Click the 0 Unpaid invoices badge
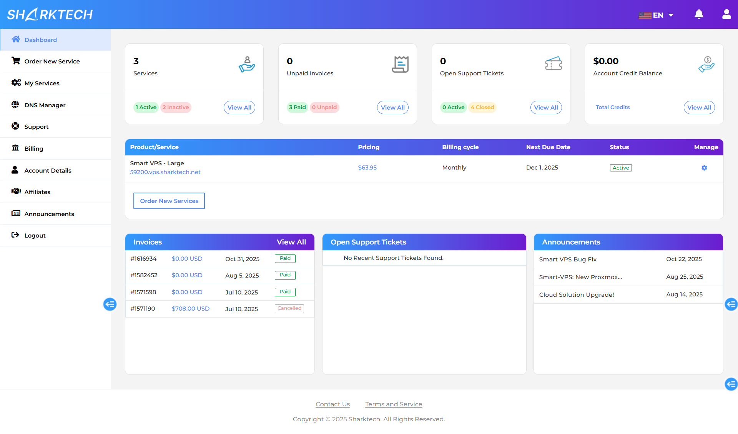 pos(324,107)
